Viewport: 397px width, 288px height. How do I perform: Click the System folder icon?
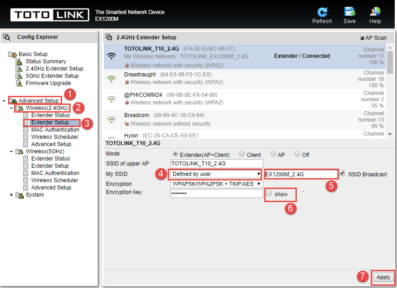(19, 195)
